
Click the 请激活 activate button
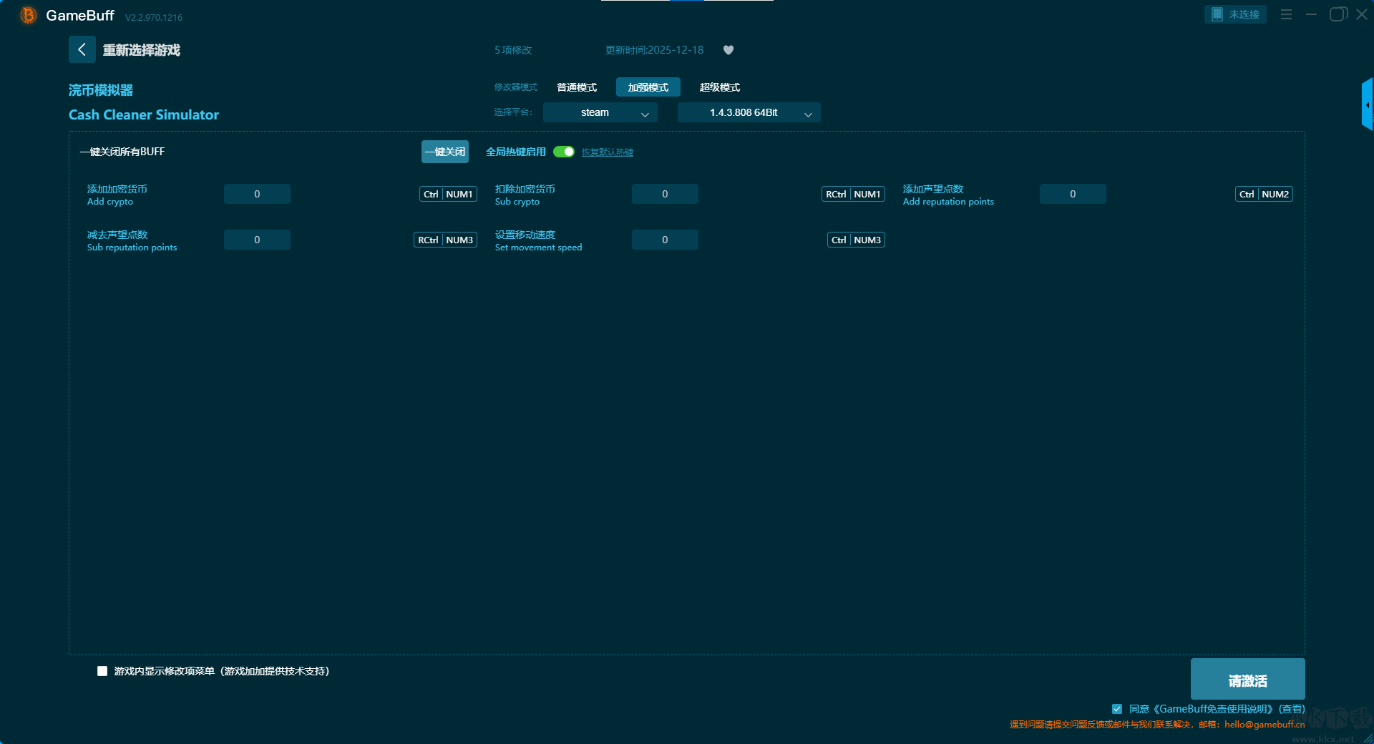(1247, 680)
